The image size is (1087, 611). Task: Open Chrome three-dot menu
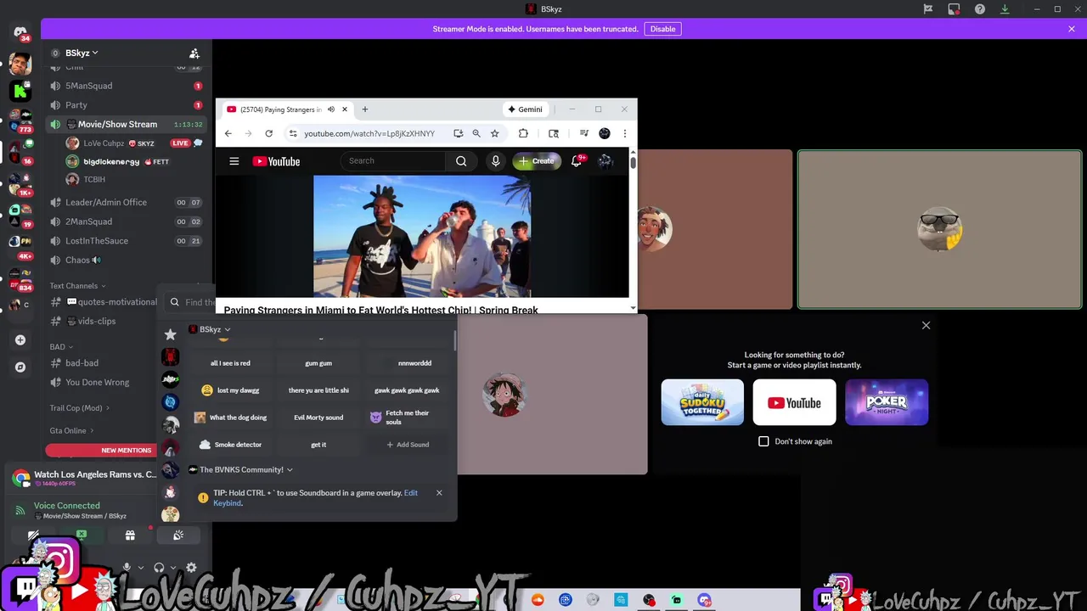tap(624, 133)
